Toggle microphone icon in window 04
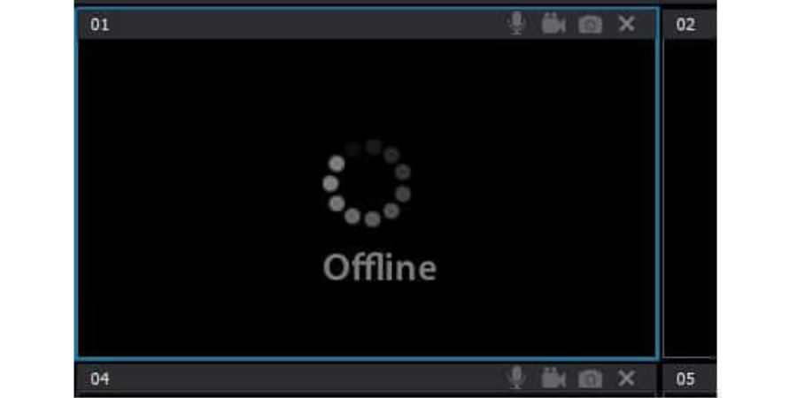797x398 pixels. tap(516, 379)
